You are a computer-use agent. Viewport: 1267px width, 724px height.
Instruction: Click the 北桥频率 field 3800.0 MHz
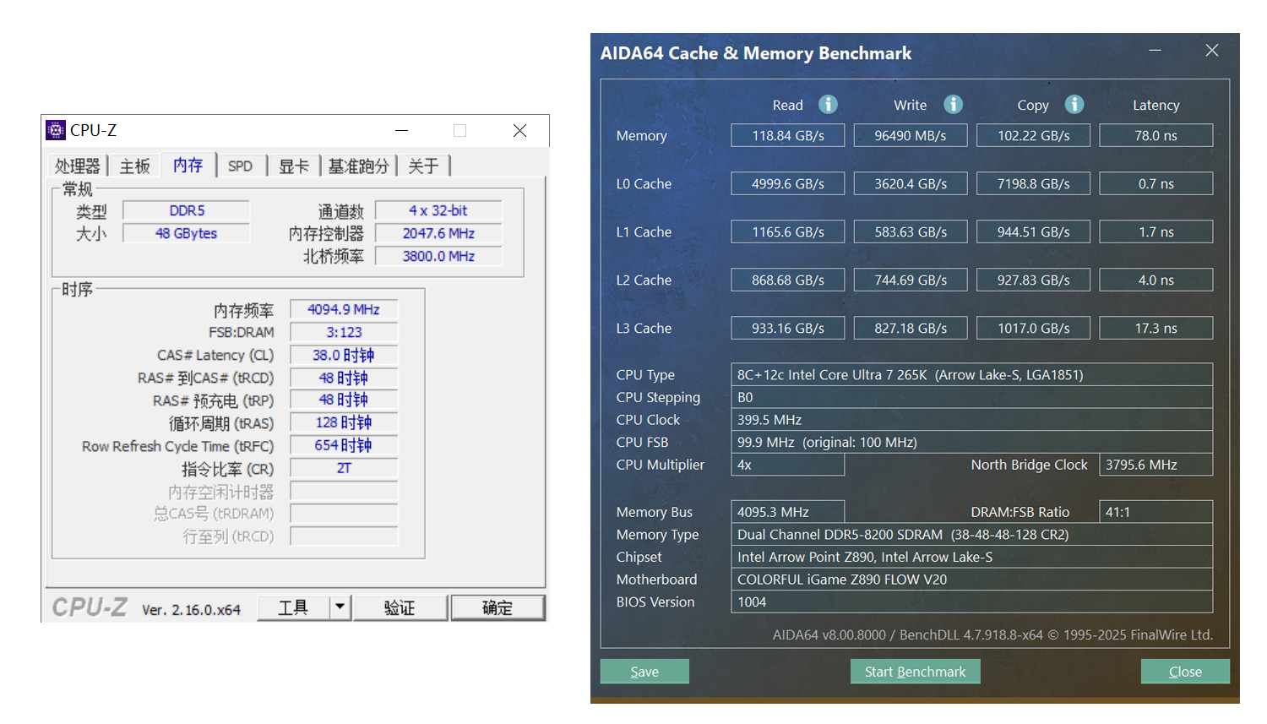tap(438, 256)
